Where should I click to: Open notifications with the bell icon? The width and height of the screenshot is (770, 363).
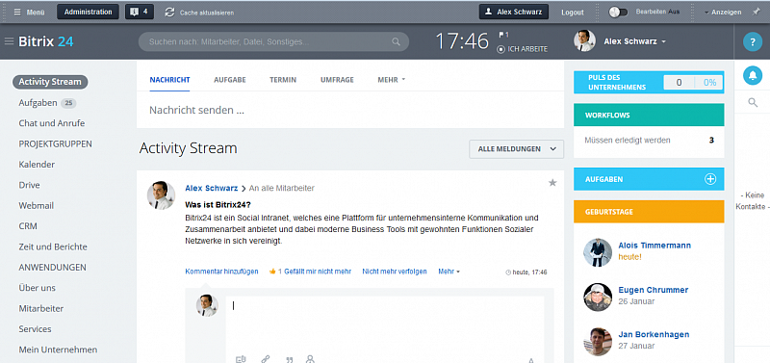[753, 75]
